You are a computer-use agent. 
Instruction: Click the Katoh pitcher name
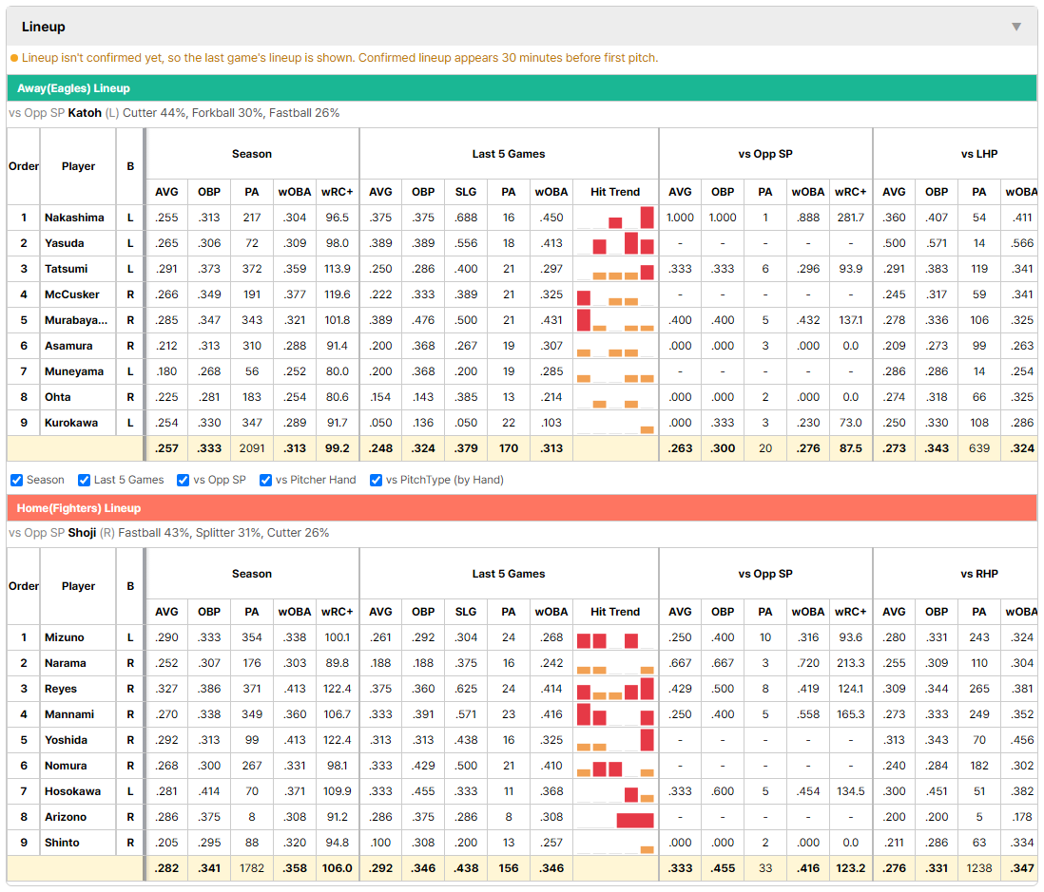pos(85,112)
